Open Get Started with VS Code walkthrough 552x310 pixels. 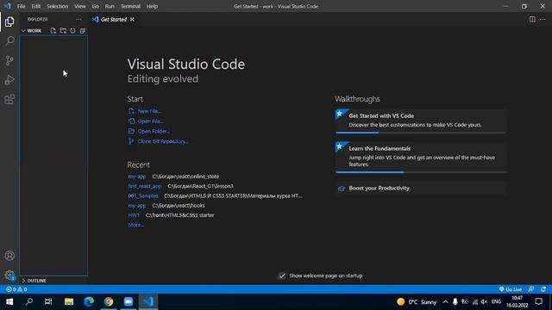click(421, 121)
